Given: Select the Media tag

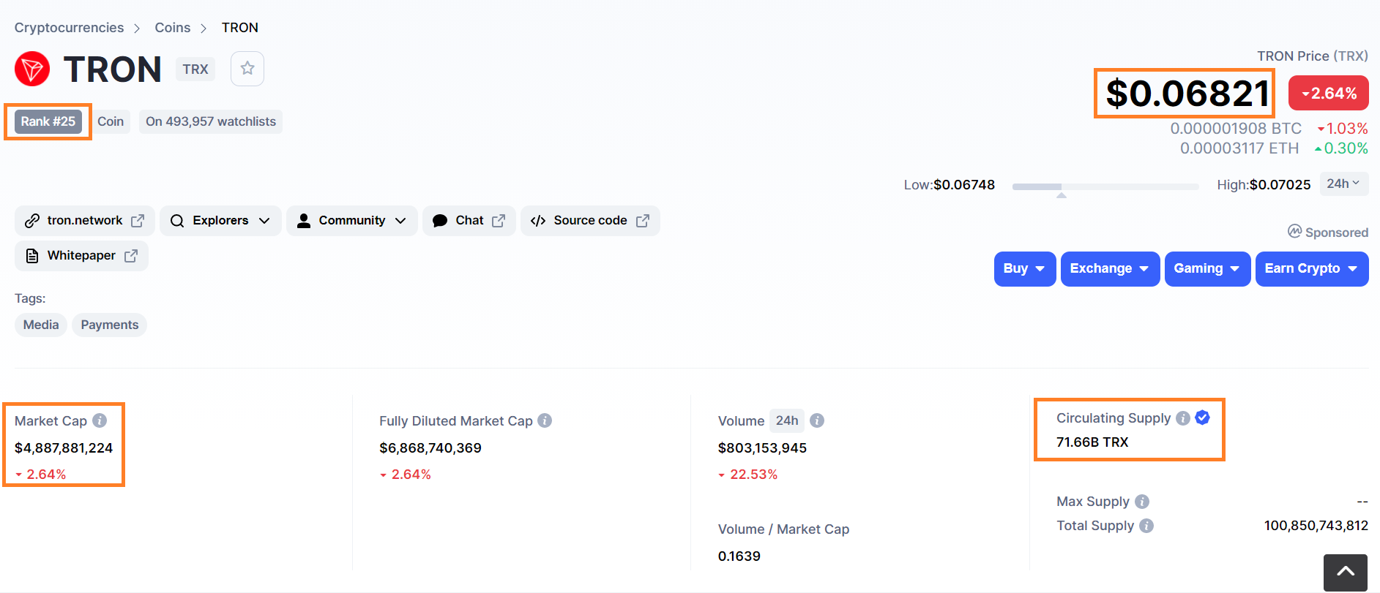Looking at the screenshot, I should point(41,325).
